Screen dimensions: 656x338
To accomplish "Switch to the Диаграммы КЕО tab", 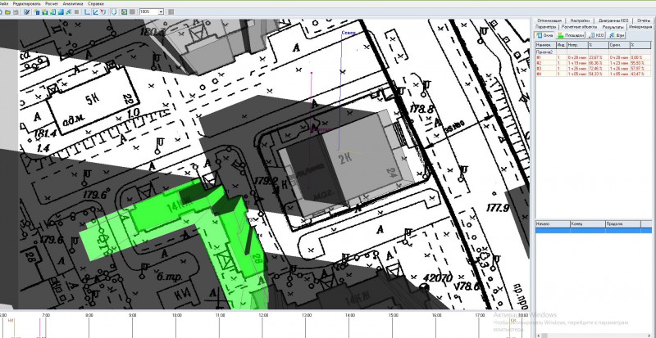I will [x=613, y=20].
